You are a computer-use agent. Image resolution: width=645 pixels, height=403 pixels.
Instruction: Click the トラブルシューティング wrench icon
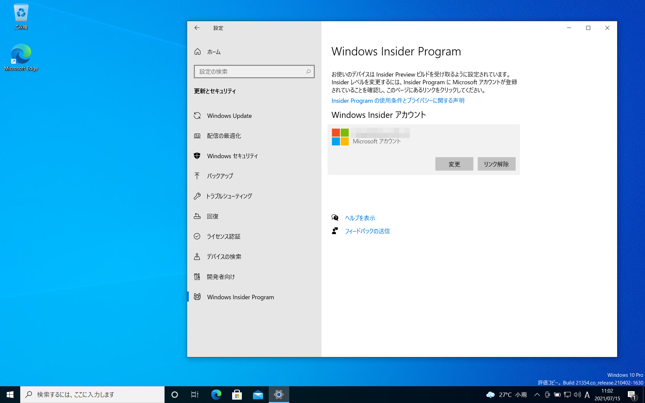197,196
